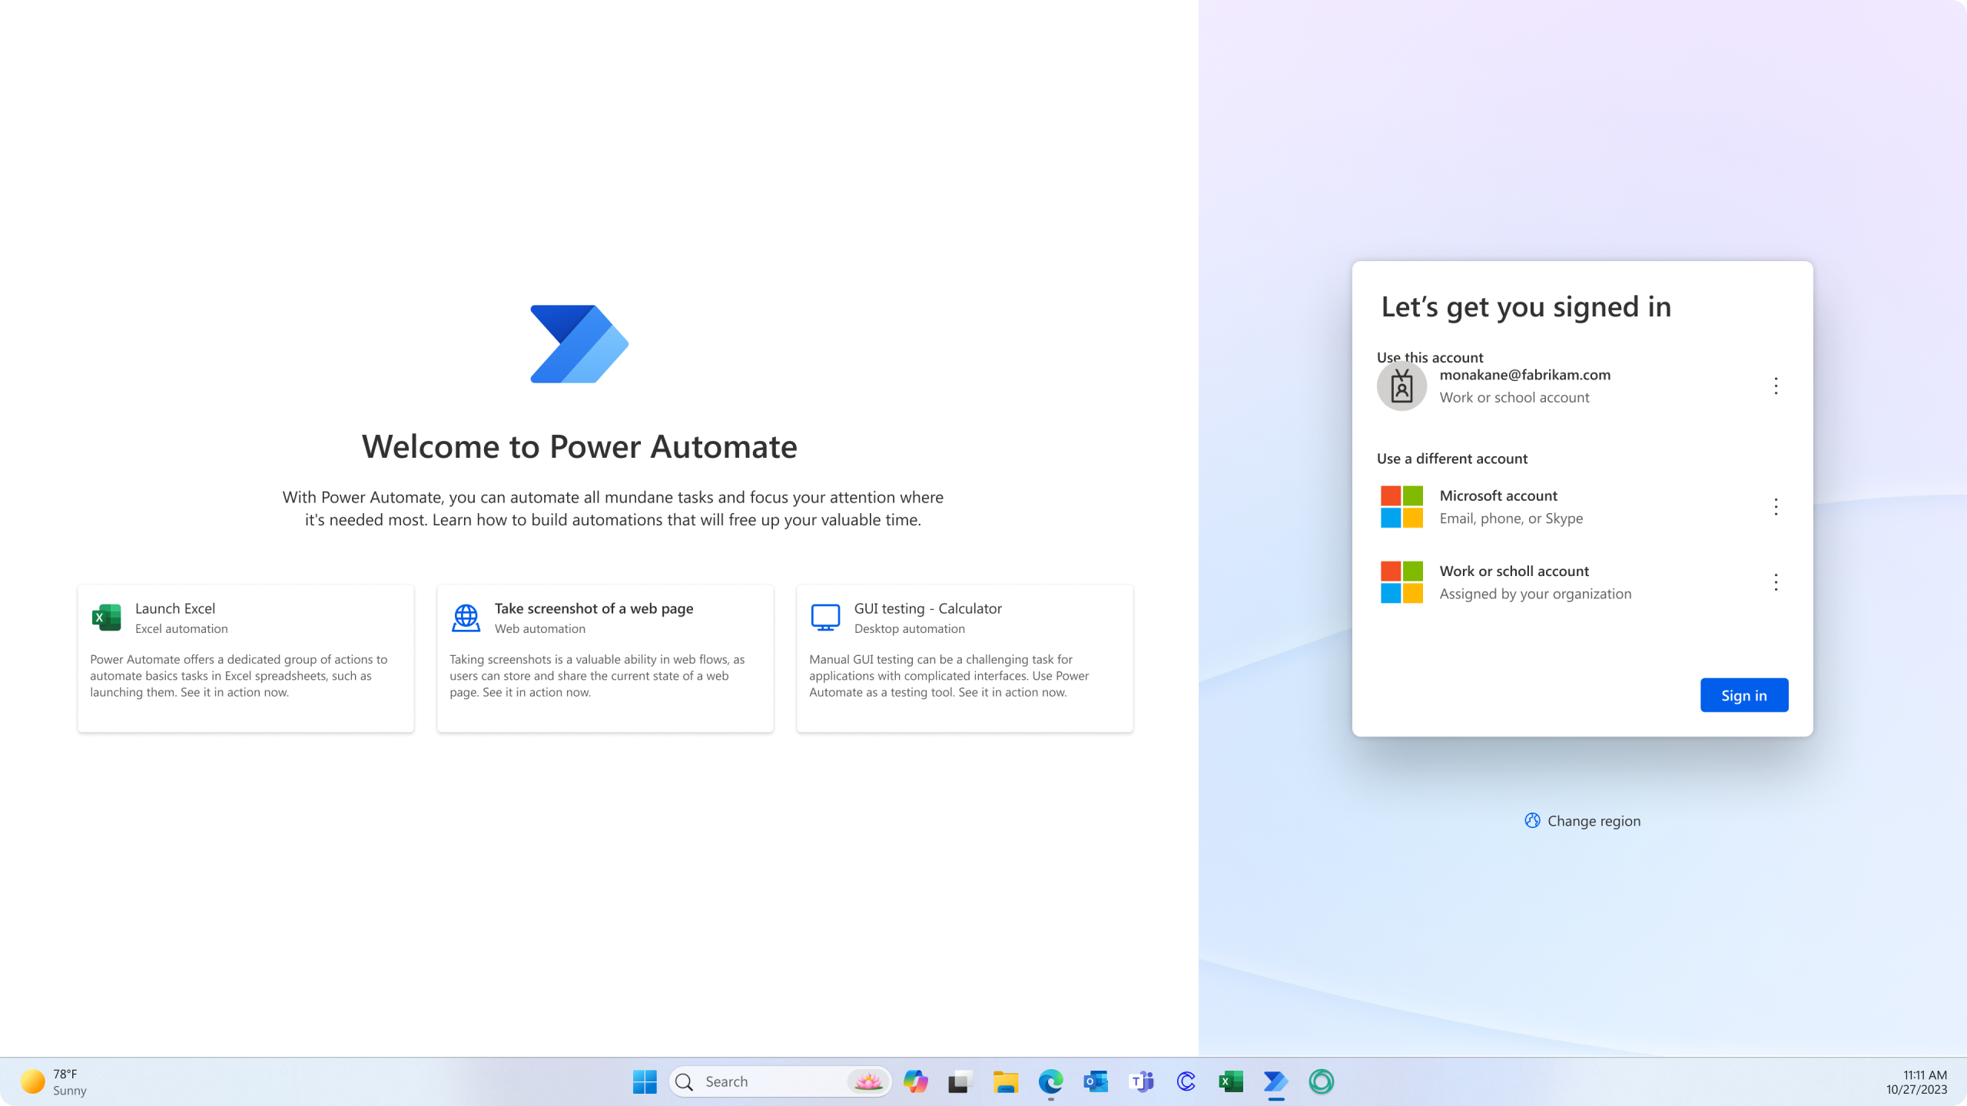The height and width of the screenshot is (1106, 1967).
Task: Click the Excel icon in Launch Excel card
Action: tap(106, 618)
